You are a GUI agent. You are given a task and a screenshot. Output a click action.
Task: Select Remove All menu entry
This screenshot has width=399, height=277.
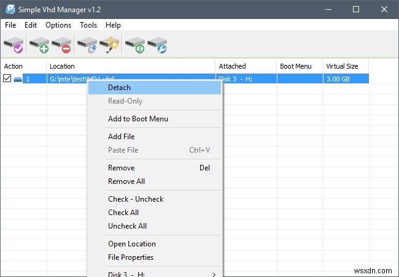click(155, 181)
